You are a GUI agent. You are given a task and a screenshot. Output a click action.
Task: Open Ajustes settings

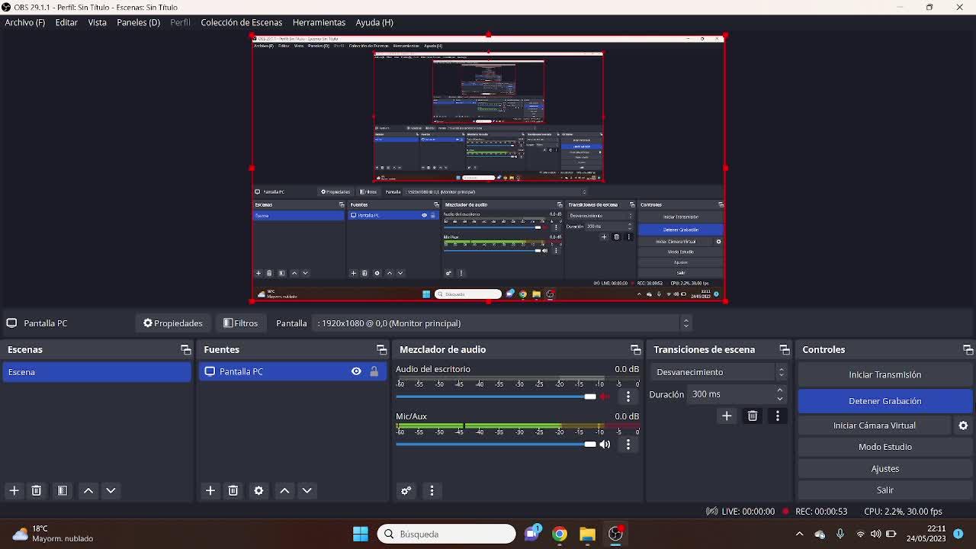(885, 469)
